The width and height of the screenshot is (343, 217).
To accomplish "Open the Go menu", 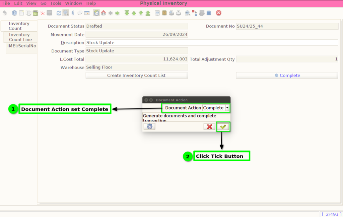I will (x=43, y=3).
